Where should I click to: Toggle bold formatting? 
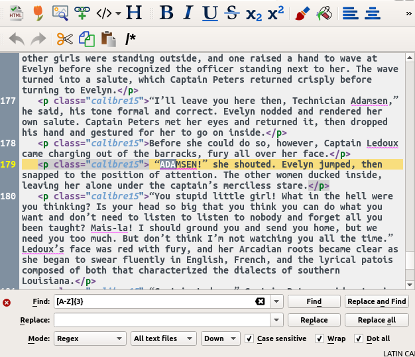(x=166, y=13)
